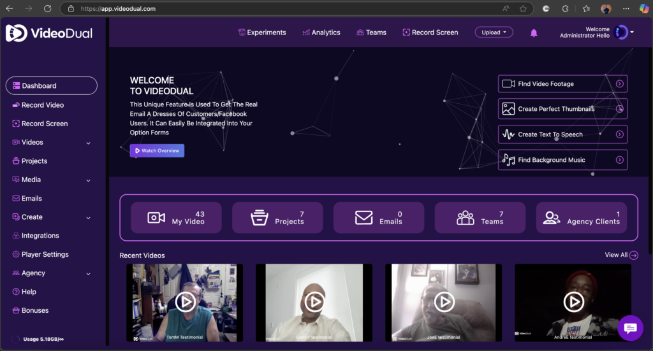
Task: Click the Emails envelope icon in stats
Action: tap(363, 217)
